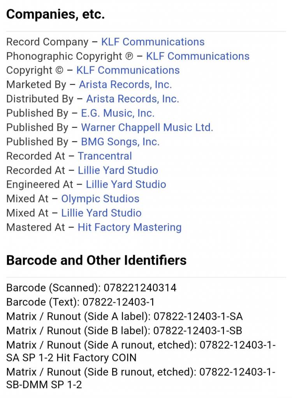Viewport: 292px width, 398px height.
Task: Open the Trancentral studio link
Action: coord(105,156)
